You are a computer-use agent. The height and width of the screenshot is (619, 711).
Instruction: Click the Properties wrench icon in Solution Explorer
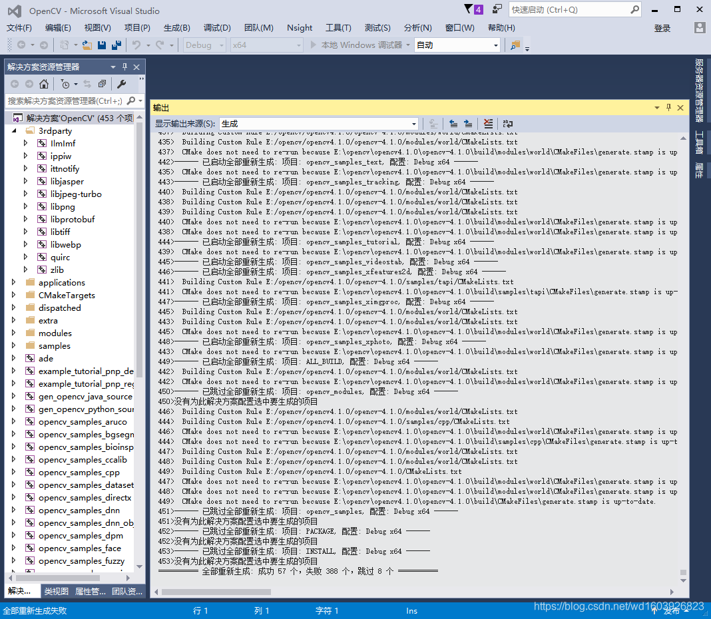tap(122, 84)
